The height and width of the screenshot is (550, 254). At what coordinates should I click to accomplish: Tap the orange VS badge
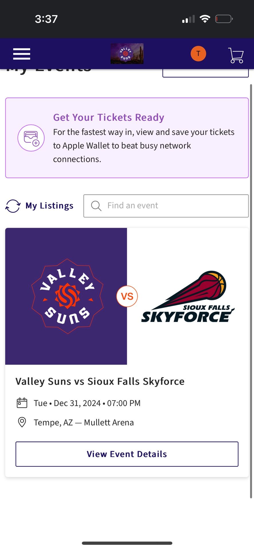click(127, 296)
